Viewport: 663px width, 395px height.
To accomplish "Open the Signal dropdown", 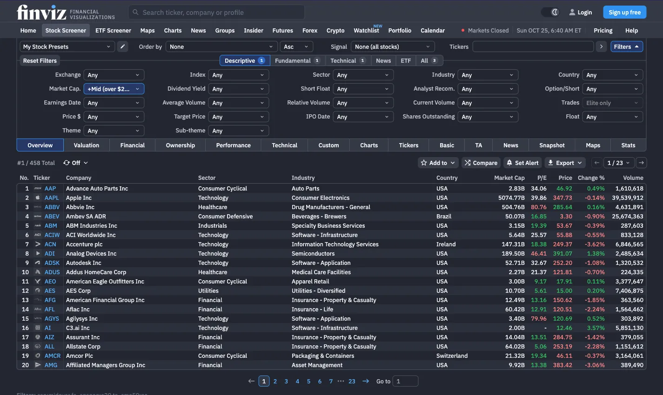I will coord(393,46).
